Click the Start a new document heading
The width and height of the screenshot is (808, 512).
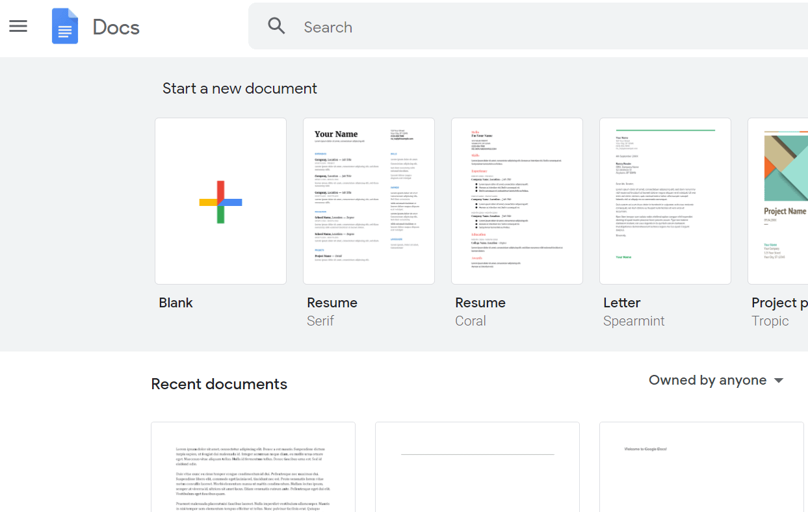pos(239,88)
